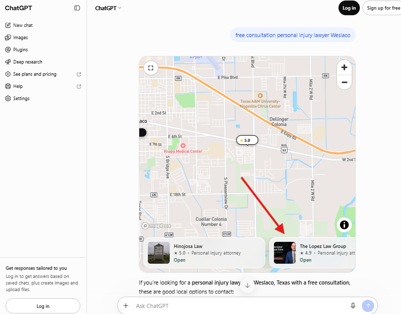Open the Help link
This screenshot has height=314, width=401.
[43, 86]
